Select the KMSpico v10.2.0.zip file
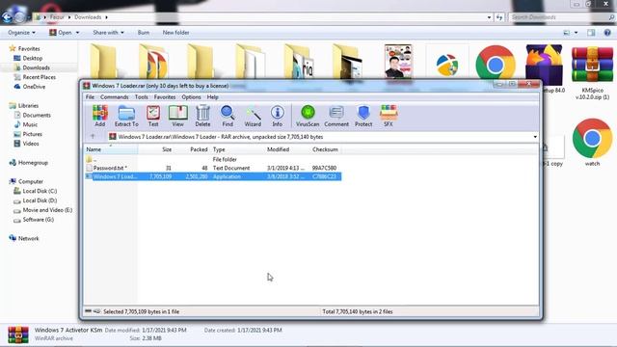The height and width of the screenshot is (347, 617). coord(592,72)
